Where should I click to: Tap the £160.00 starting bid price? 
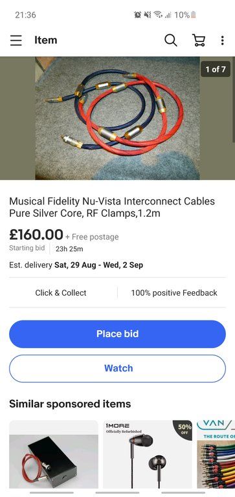click(36, 235)
